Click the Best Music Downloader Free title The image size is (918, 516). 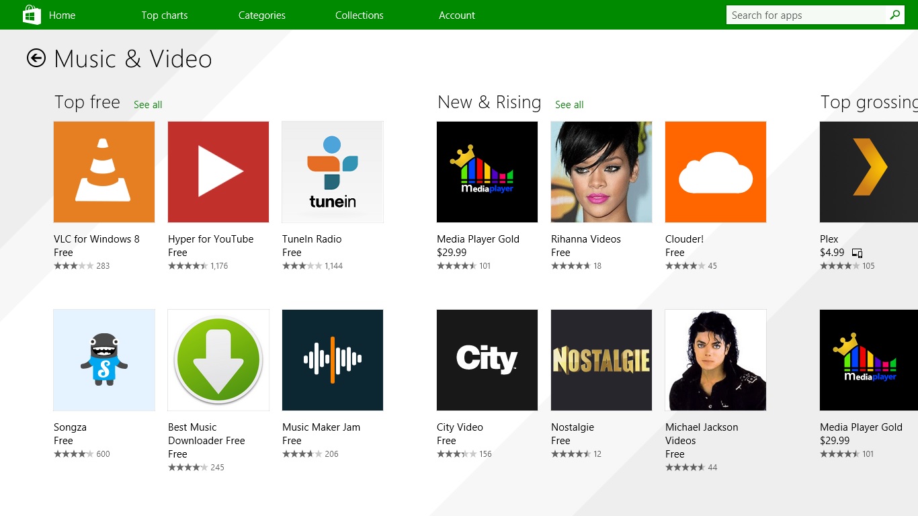pos(206,434)
